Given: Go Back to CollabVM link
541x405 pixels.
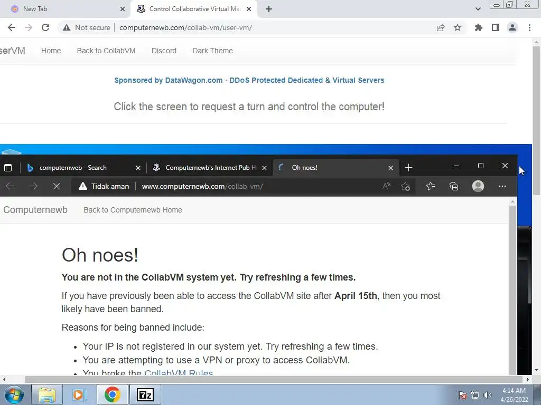Looking at the screenshot, I should (x=106, y=51).
